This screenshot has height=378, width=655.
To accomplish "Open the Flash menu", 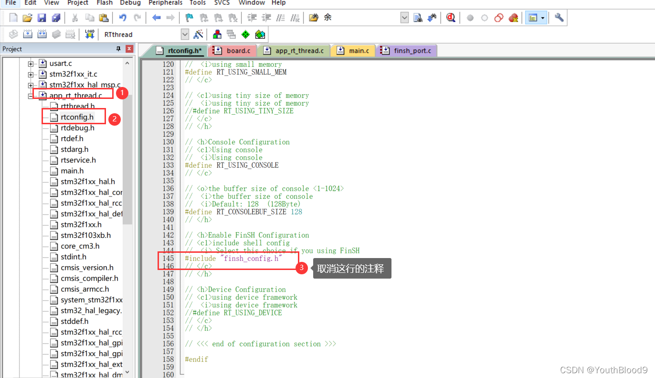I will 104,3.
